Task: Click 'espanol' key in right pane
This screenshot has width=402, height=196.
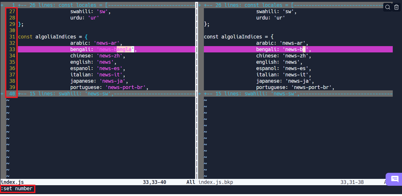Action: pyautogui.click(x=267, y=68)
